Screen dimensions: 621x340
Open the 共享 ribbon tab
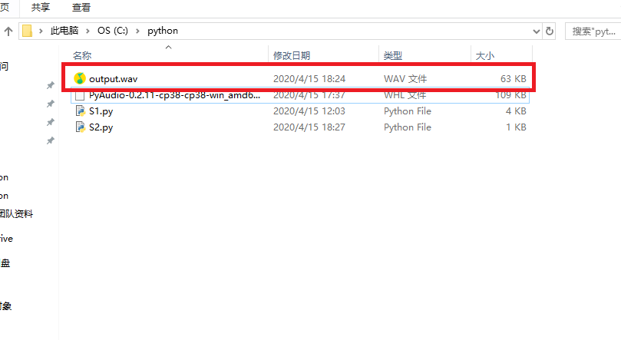click(x=41, y=8)
